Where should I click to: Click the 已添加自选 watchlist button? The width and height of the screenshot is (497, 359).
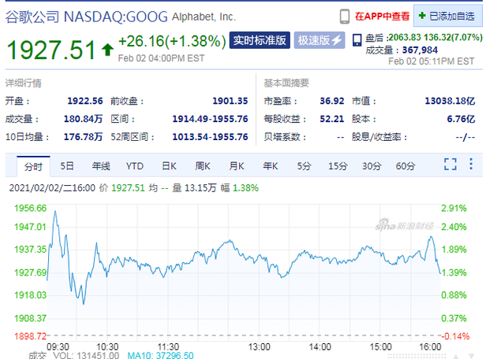[x=448, y=16]
